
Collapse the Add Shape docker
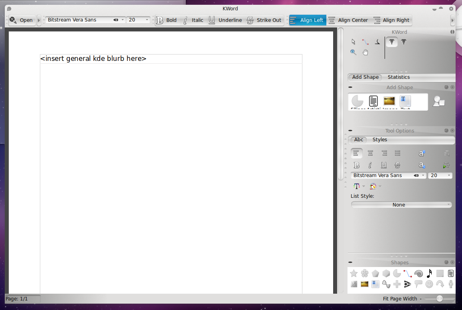point(350,87)
